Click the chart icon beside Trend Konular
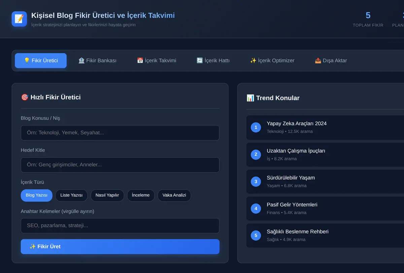The width and height of the screenshot is (404, 273). coord(250,98)
